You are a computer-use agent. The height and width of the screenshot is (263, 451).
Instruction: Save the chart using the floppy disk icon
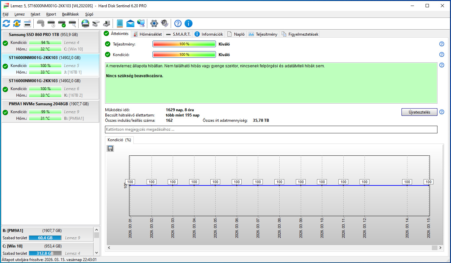(110, 148)
